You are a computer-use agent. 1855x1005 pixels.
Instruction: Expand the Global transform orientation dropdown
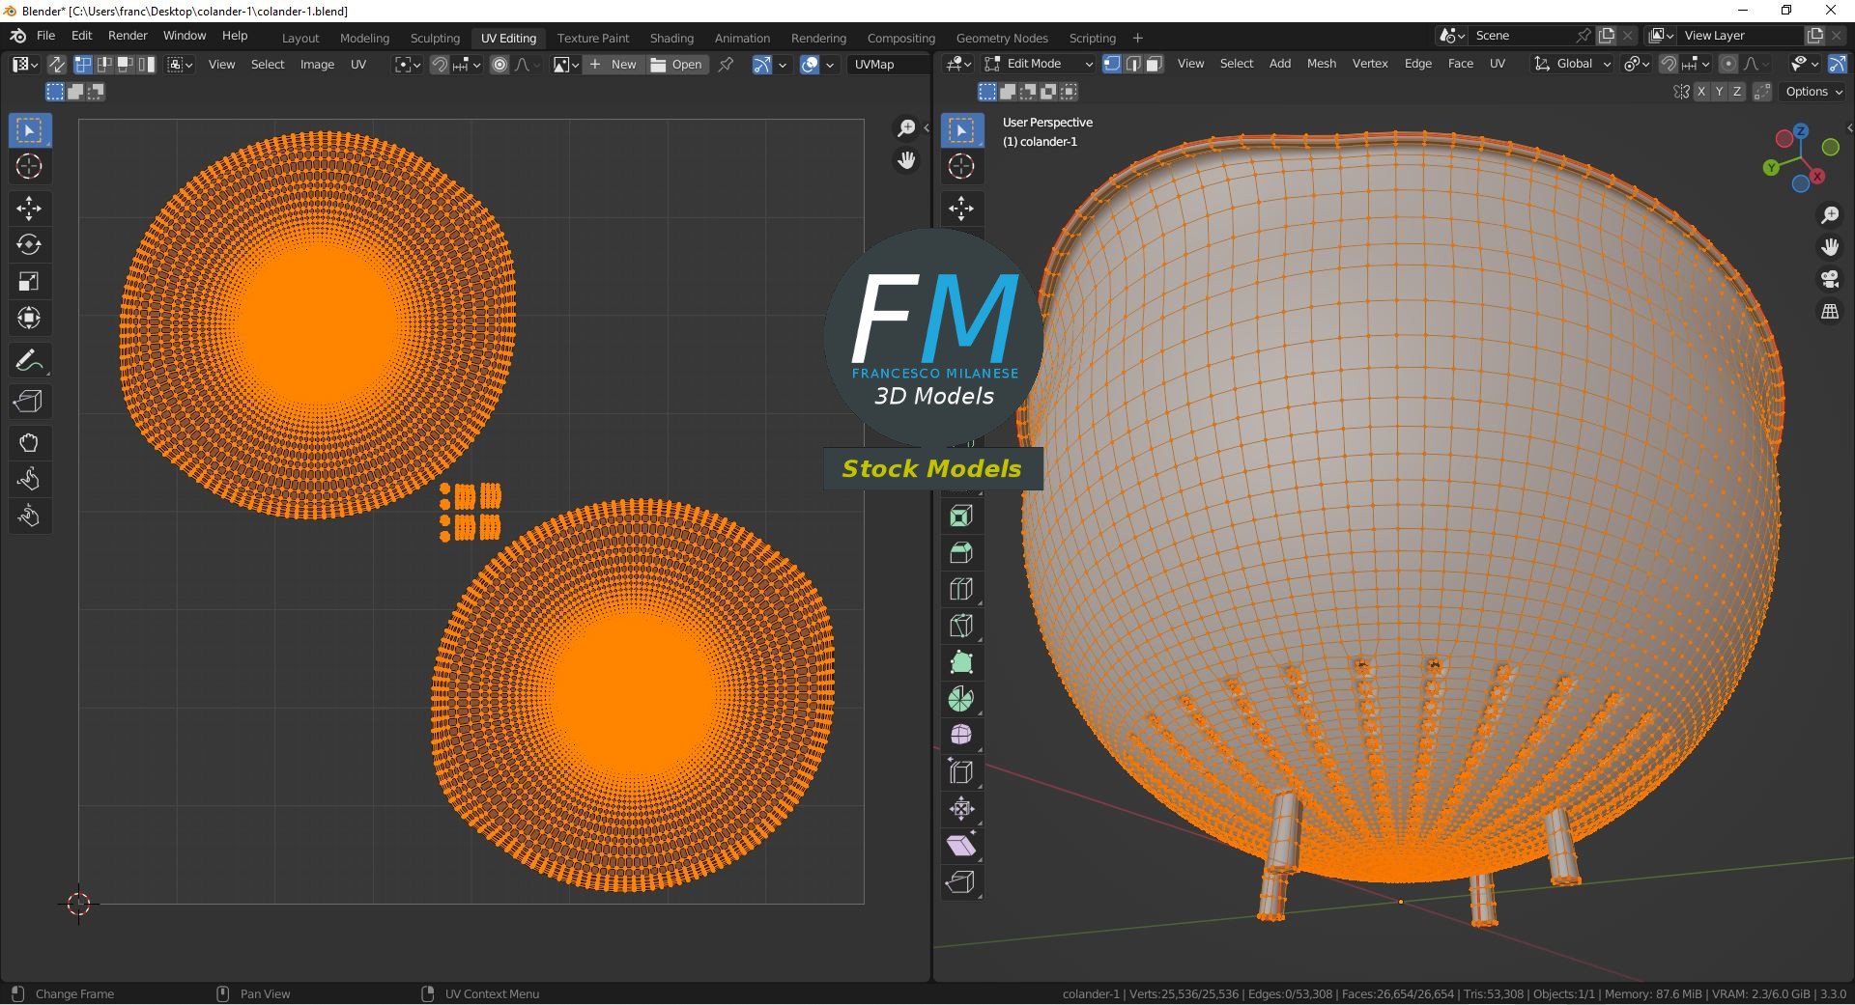1572,64
